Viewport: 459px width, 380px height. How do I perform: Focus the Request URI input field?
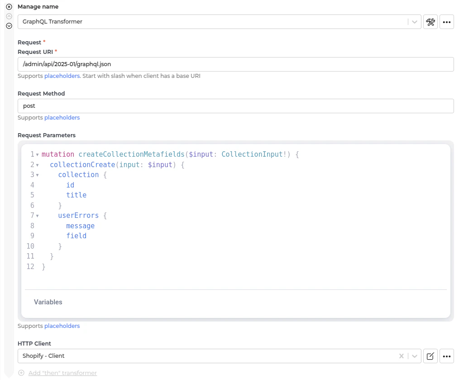(236, 64)
